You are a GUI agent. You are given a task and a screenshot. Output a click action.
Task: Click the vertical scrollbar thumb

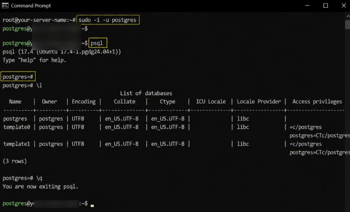coord(348,24)
